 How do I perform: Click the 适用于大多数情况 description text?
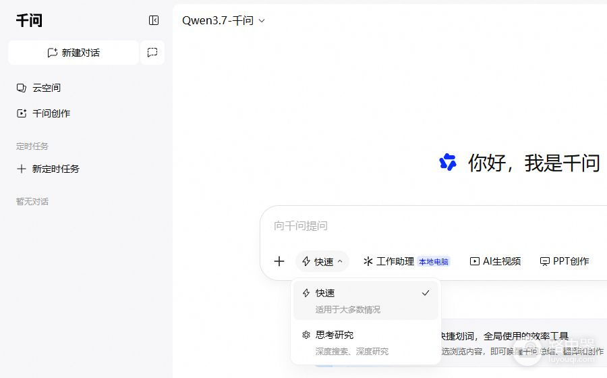(x=347, y=309)
